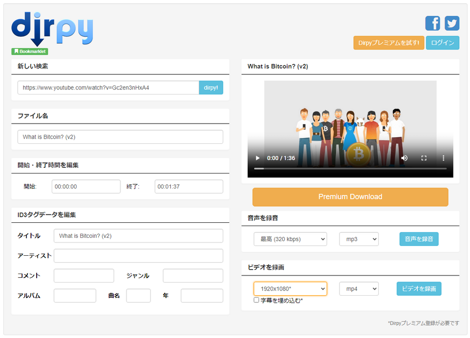Play the What is Bitcoin video
Viewport: 470px width, 338px height.
point(258,158)
